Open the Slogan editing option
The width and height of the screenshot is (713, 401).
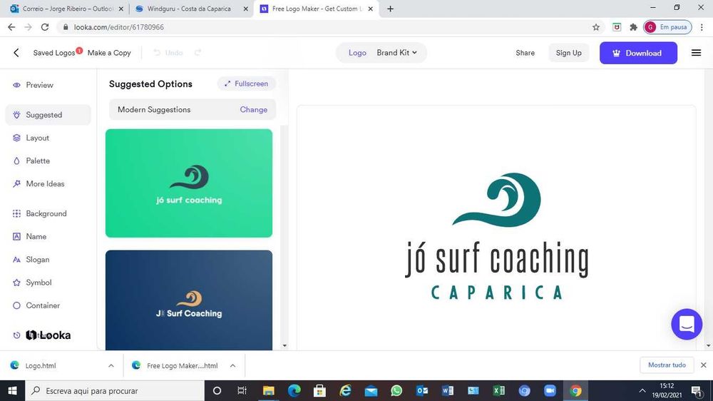[x=31, y=260]
